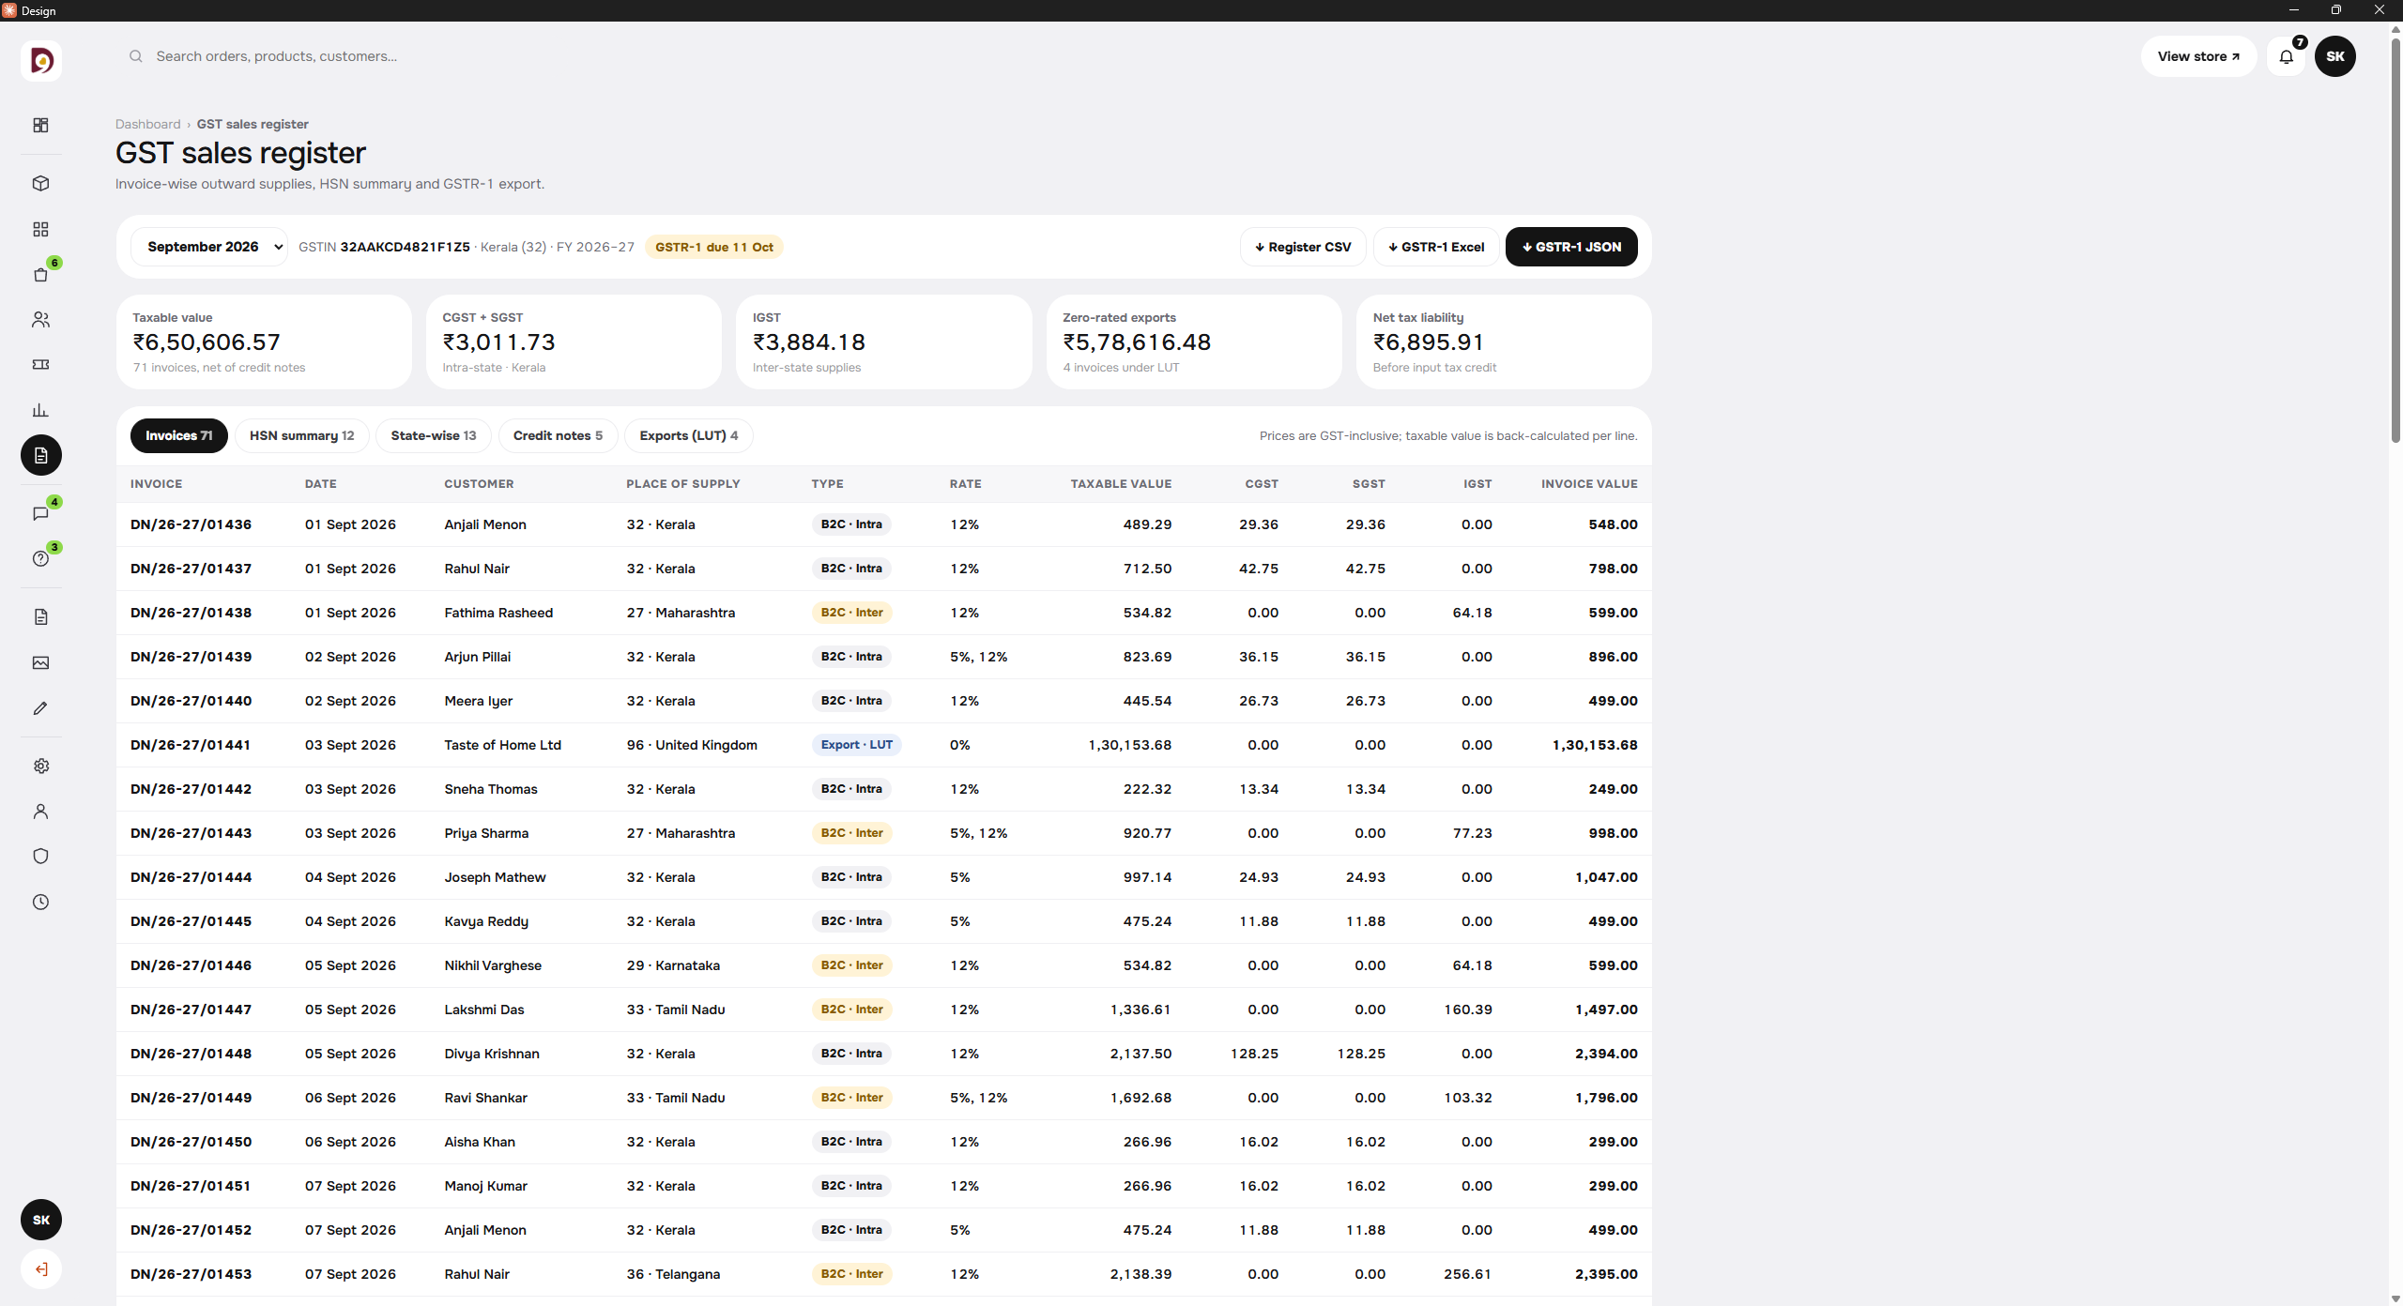The height and width of the screenshot is (1306, 2403).
Task: Select the Exports (LUT) tab
Action: coord(688,435)
